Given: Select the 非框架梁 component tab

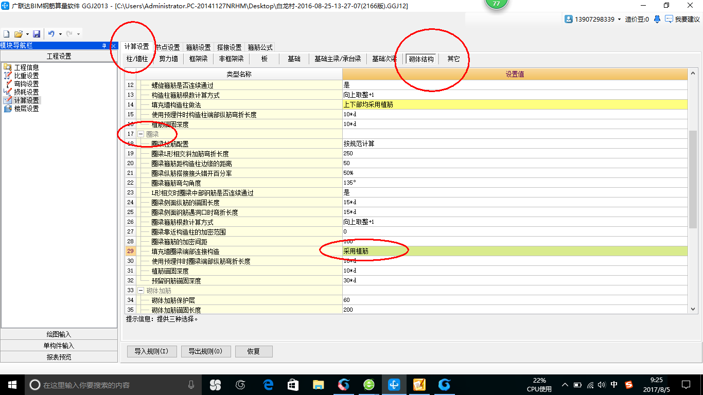Looking at the screenshot, I should [x=231, y=59].
